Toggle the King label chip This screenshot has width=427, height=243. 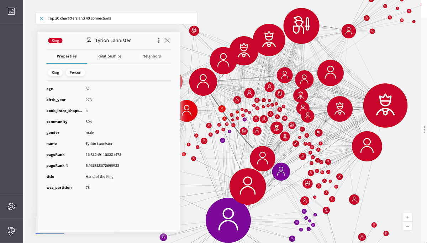55,72
